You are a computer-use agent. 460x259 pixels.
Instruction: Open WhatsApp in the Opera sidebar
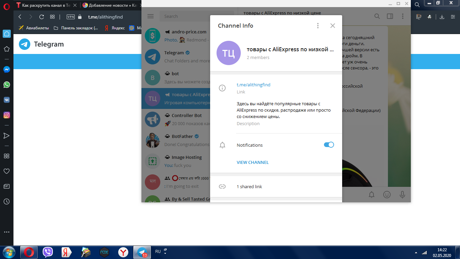(x=6, y=85)
